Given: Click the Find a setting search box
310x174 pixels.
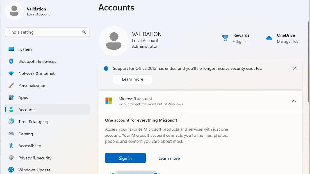Looking at the screenshot, I should click(47, 32).
